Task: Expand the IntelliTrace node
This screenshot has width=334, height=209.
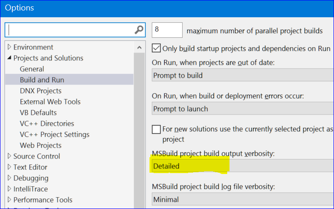Action: click(x=10, y=189)
